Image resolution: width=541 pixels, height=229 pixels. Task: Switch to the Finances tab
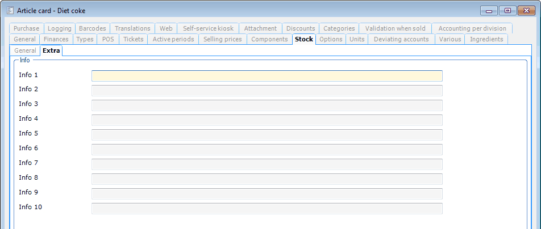point(56,39)
